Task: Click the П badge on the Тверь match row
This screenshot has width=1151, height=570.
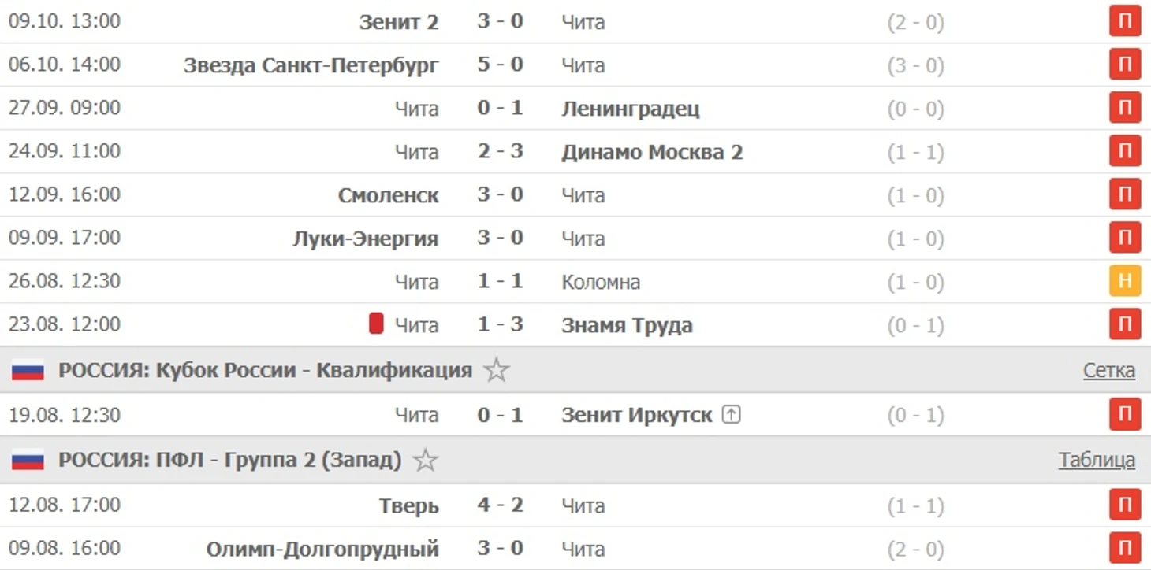Action: (1124, 505)
